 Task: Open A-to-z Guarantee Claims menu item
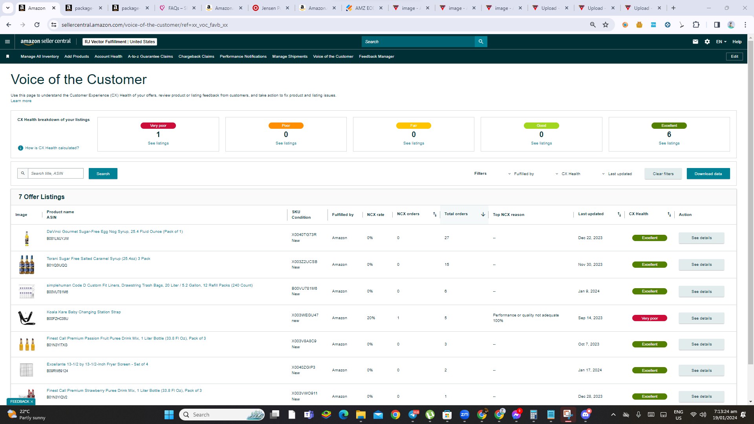tap(150, 57)
